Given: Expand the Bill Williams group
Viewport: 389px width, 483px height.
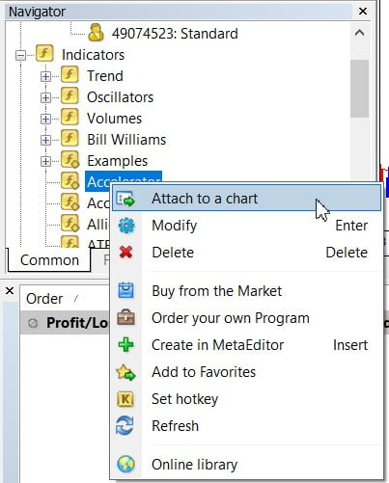Looking at the screenshot, I should click(x=45, y=140).
